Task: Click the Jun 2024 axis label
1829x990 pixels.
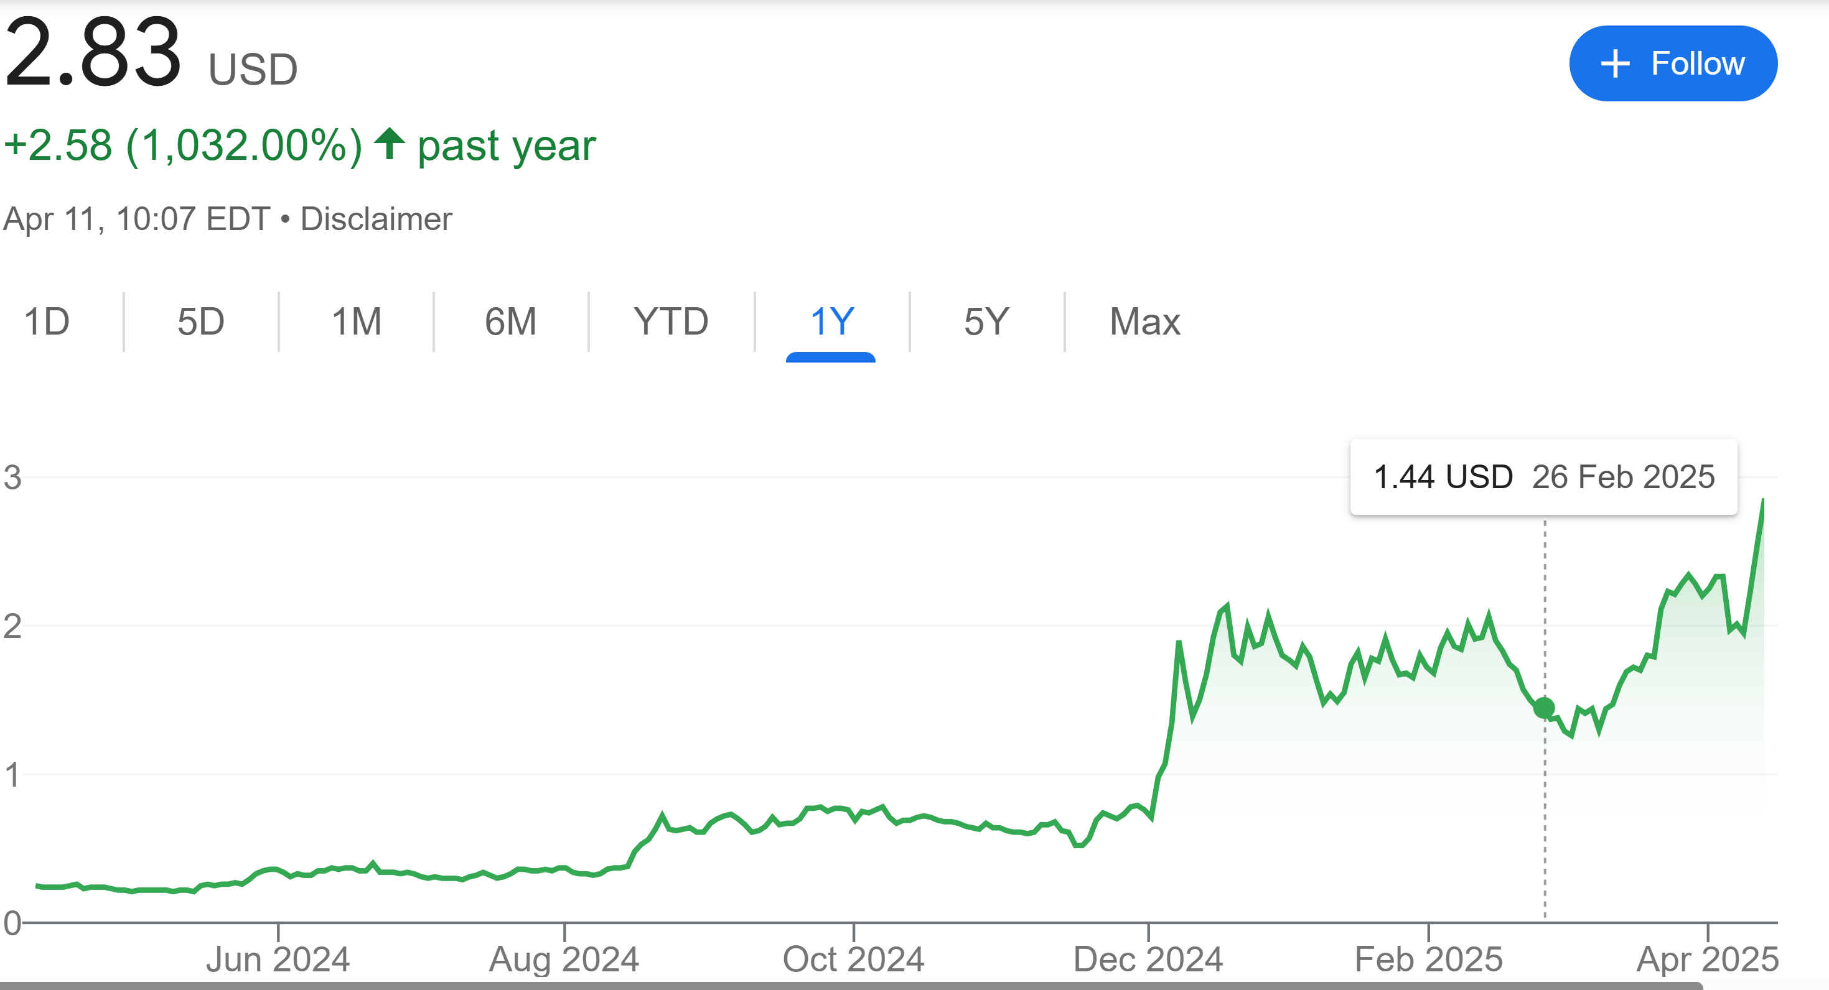Action: click(278, 960)
